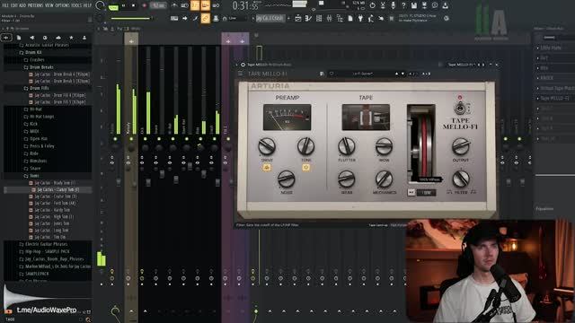Click the stamp tool icon
Screen dimensions: 575x323
click(x=216, y=18)
